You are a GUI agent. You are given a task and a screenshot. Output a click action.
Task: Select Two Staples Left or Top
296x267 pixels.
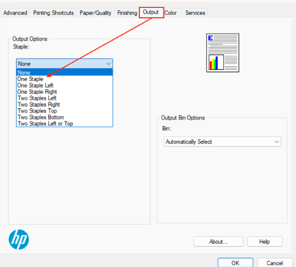64,124
